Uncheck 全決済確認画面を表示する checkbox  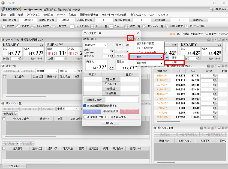[x=85, y=106]
